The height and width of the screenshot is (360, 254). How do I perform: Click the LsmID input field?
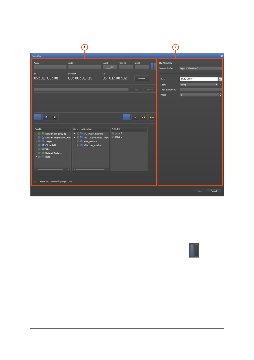tap(110, 67)
